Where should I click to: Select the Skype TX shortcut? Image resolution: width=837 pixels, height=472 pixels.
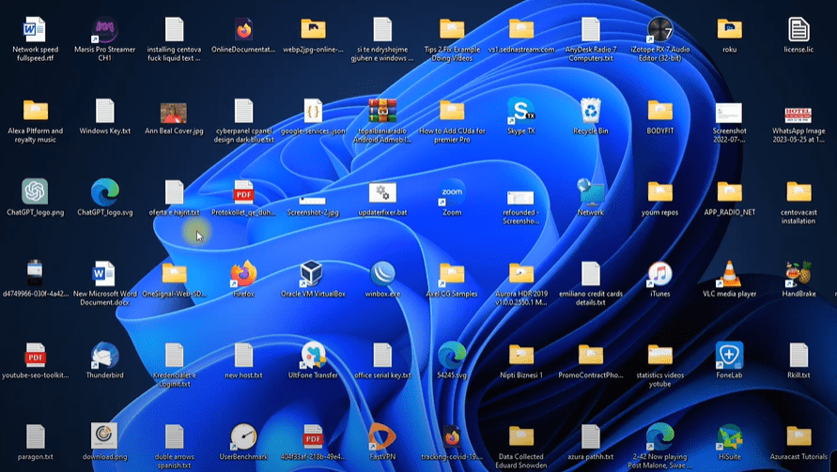coord(520,112)
